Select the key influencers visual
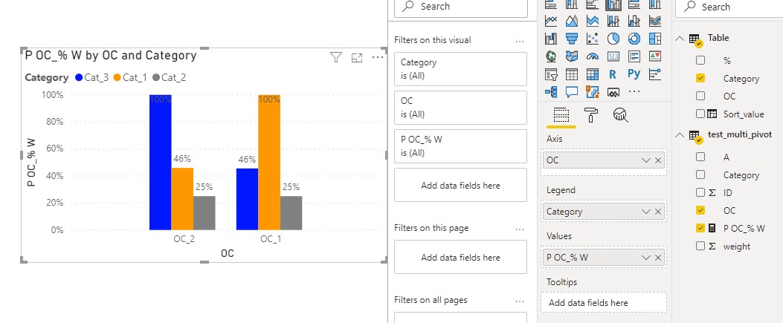The width and height of the screenshot is (783, 323). [655, 74]
